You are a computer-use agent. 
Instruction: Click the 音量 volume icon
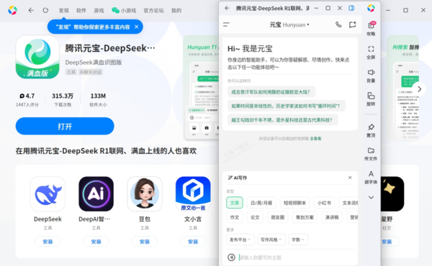pos(371,75)
